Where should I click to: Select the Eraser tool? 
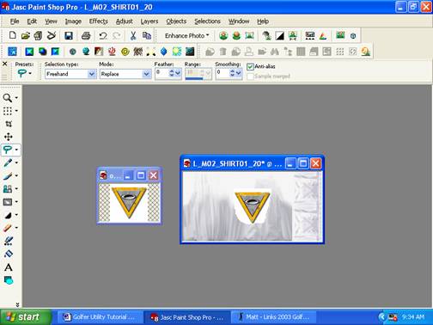pyautogui.click(x=8, y=228)
